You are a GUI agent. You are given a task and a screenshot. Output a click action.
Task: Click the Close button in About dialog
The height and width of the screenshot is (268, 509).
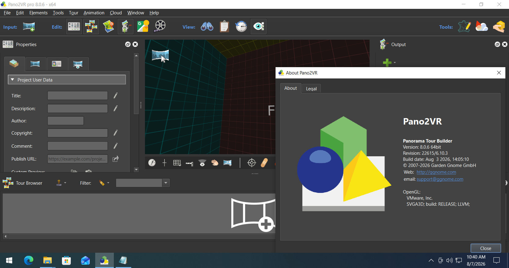pyautogui.click(x=486, y=248)
